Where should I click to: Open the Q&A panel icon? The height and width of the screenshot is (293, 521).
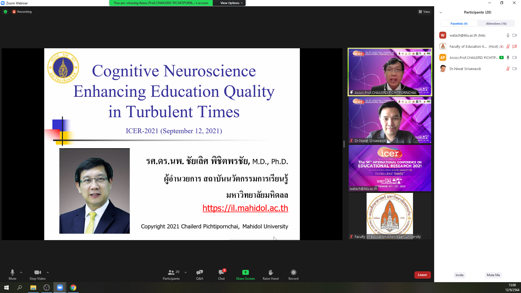[x=199, y=272]
